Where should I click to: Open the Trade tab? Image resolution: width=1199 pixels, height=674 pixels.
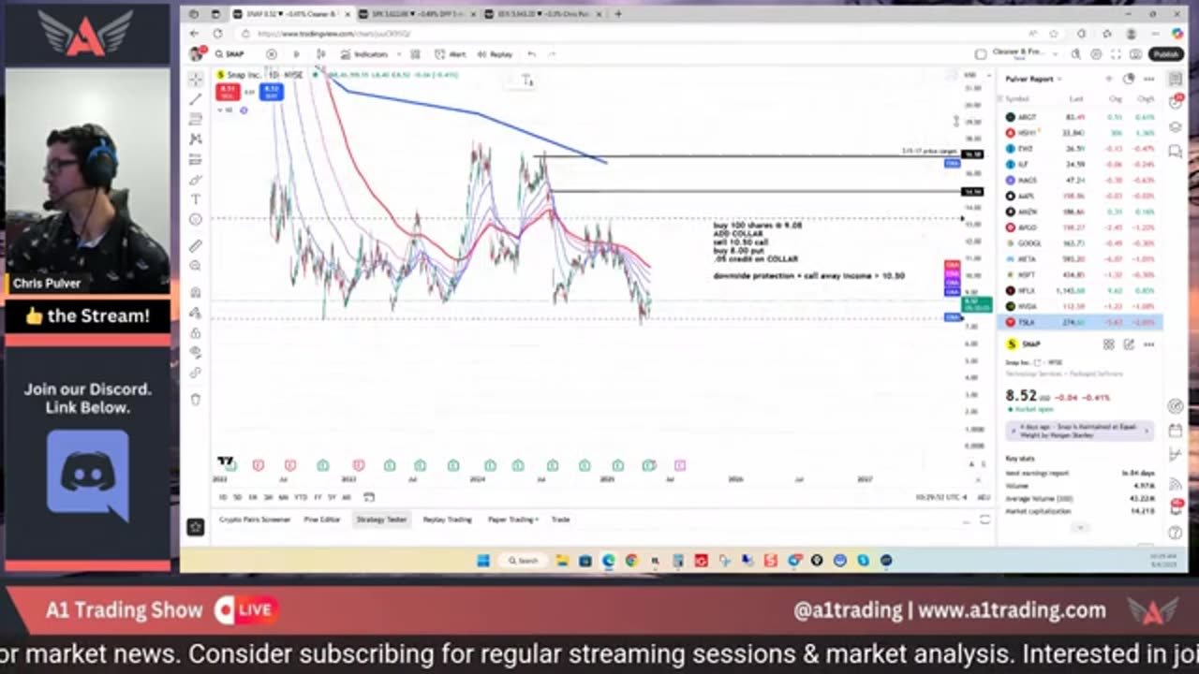(560, 520)
